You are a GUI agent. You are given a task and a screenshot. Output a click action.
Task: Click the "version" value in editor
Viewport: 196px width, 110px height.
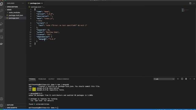click(x=50, y=14)
